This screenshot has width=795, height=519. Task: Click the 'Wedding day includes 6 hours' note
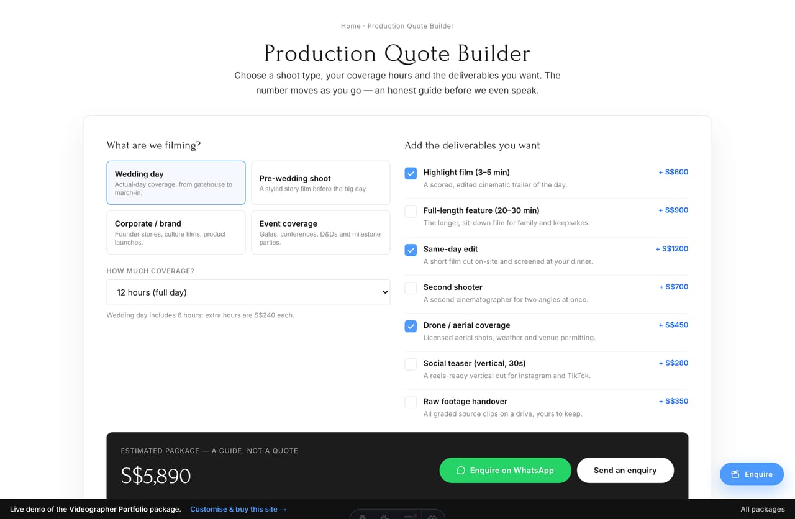pos(201,315)
